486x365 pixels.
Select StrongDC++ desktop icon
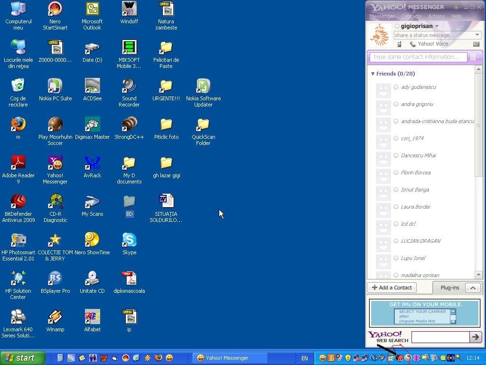tap(129, 128)
